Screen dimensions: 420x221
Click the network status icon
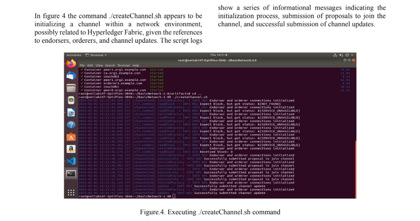335,55
